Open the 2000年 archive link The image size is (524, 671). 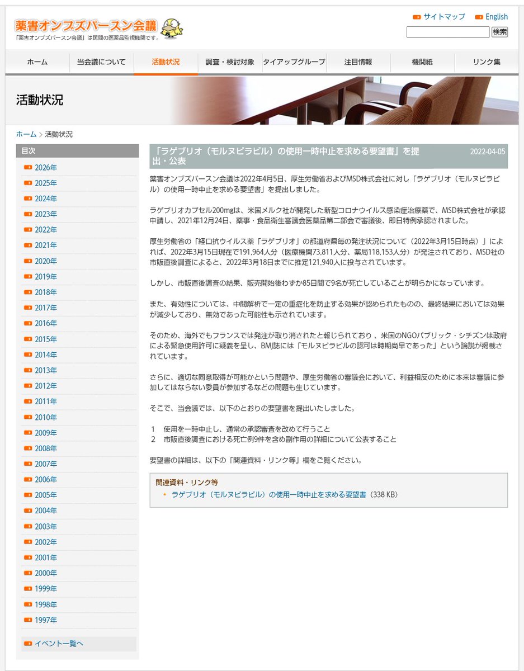[46, 574]
